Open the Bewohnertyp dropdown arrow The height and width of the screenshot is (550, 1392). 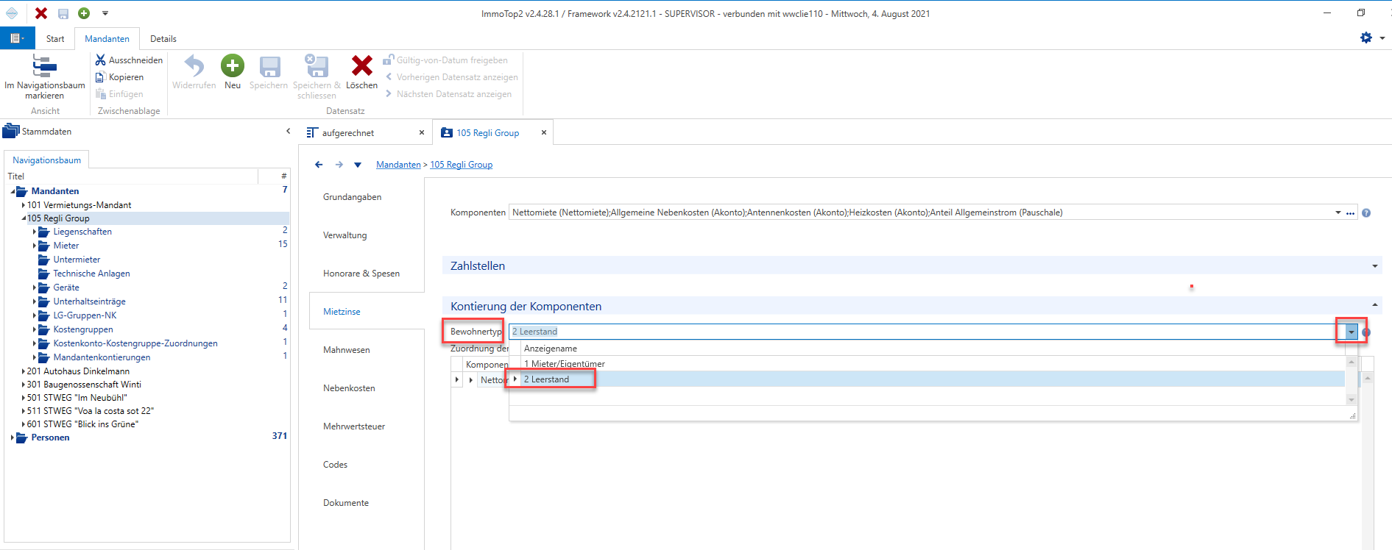pos(1352,332)
